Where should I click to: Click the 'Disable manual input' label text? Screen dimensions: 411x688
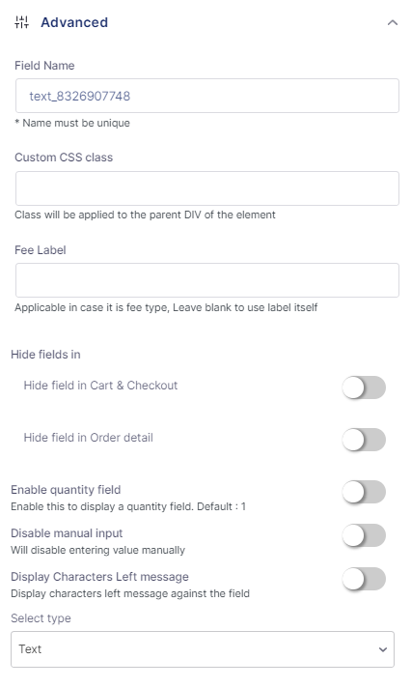click(x=67, y=533)
